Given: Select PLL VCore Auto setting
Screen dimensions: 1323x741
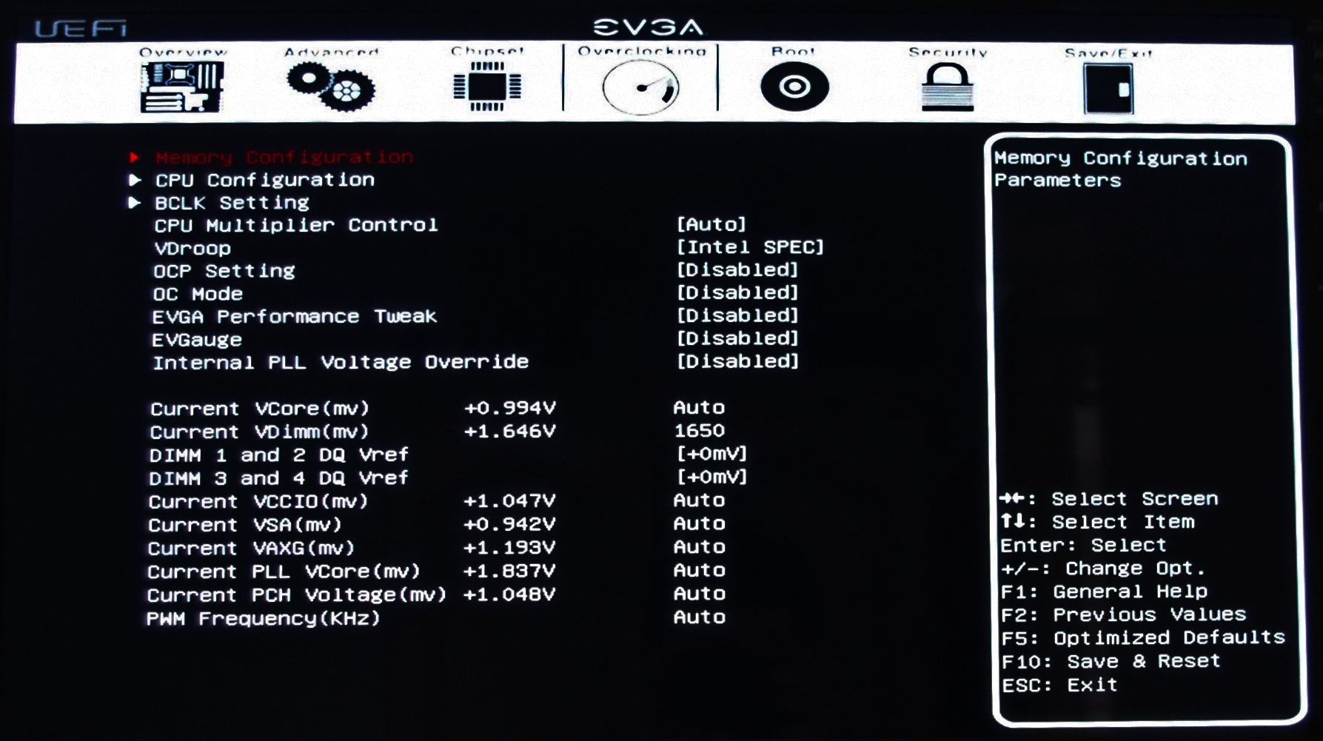Looking at the screenshot, I should tap(699, 571).
